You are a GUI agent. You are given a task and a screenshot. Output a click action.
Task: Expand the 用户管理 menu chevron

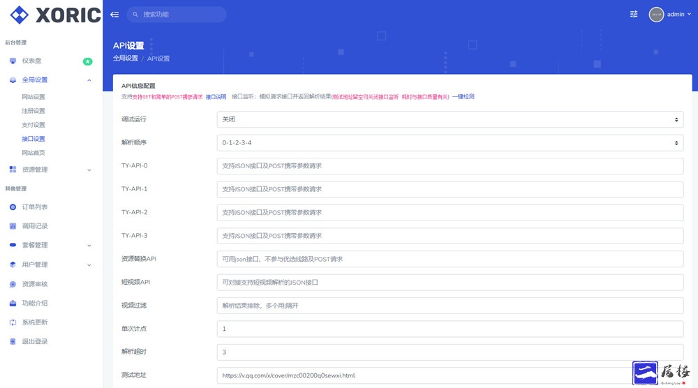point(89,265)
